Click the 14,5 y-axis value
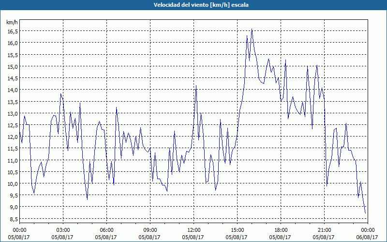This screenshot has height=242, width=387. tap(13, 78)
